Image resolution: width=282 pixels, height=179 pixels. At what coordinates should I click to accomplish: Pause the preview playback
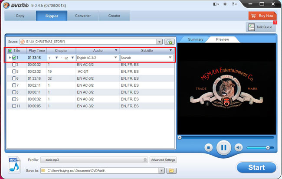point(223,147)
